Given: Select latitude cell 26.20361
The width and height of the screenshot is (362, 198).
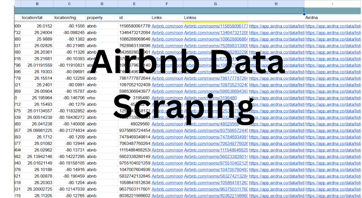Looking at the screenshot, I should click(x=37, y=52).
